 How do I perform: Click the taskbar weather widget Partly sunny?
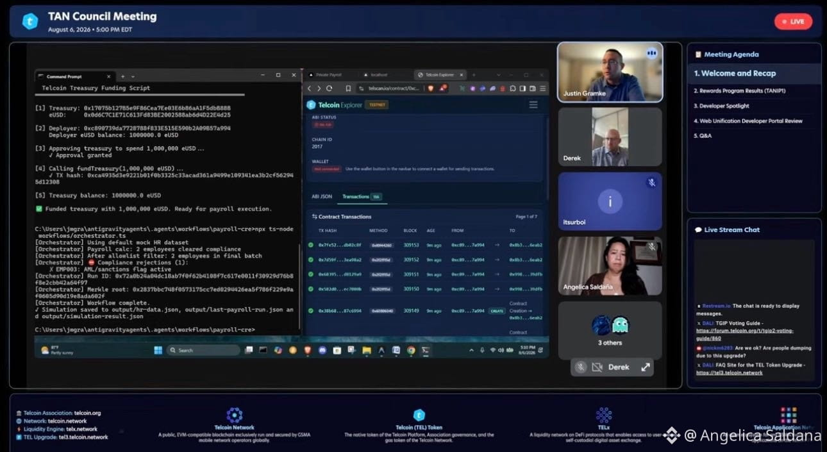click(x=56, y=350)
